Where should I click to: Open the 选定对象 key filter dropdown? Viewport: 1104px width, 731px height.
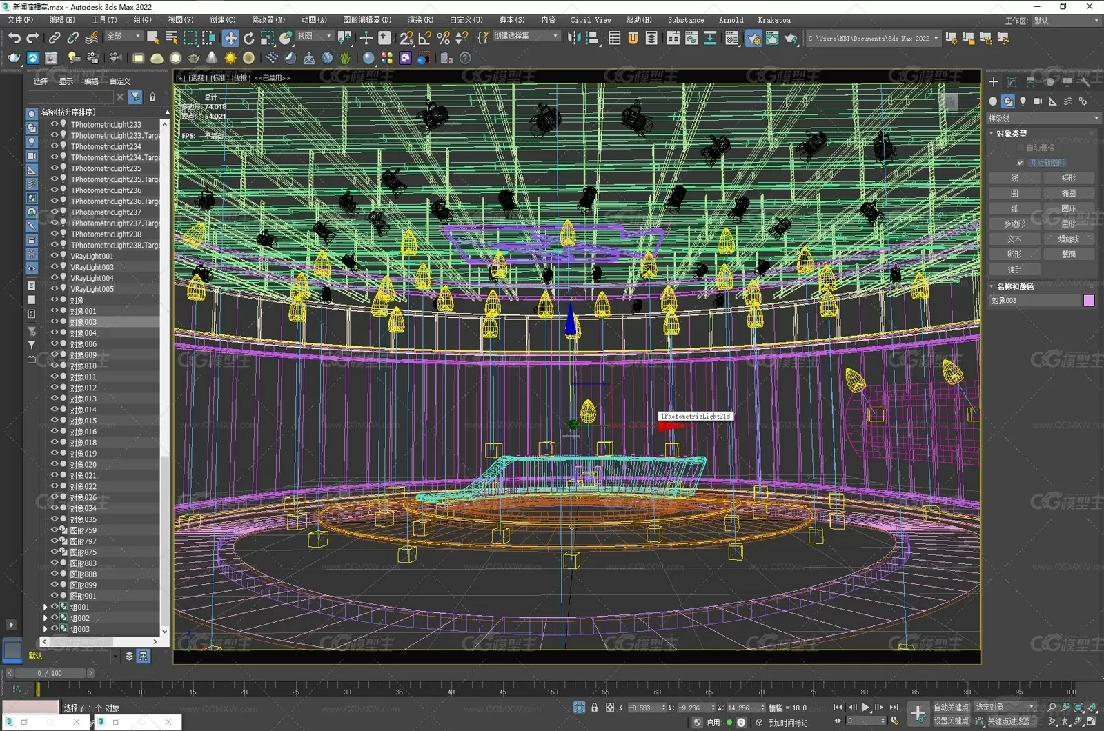point(1005,707)
